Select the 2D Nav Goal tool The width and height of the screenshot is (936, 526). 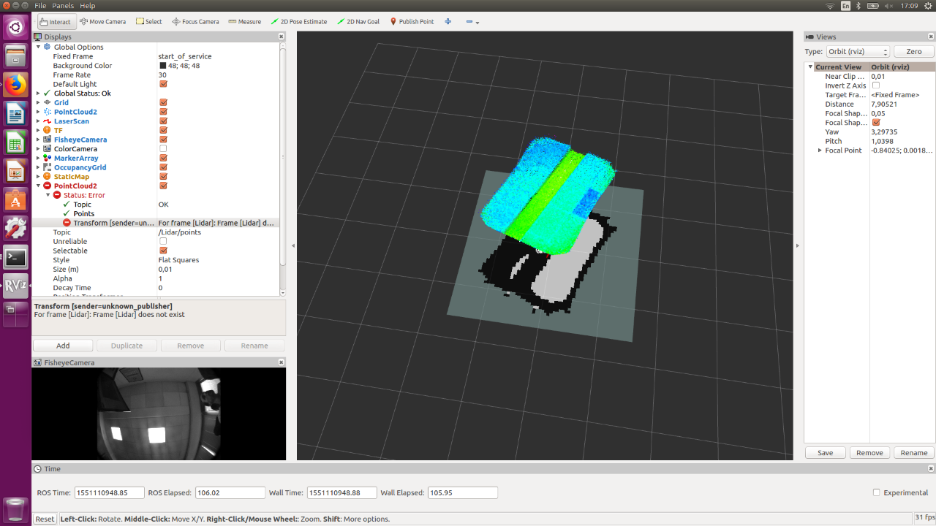click(x=358, y=22)
